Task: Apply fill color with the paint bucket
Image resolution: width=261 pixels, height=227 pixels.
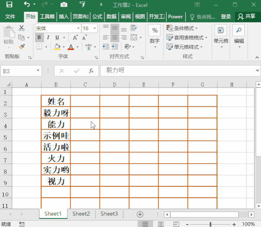Action: coord(57,47)
